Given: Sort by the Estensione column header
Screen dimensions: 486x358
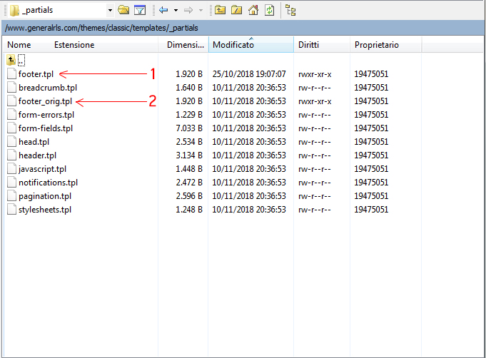Looking at the screenshot, I should pos(74,45).
